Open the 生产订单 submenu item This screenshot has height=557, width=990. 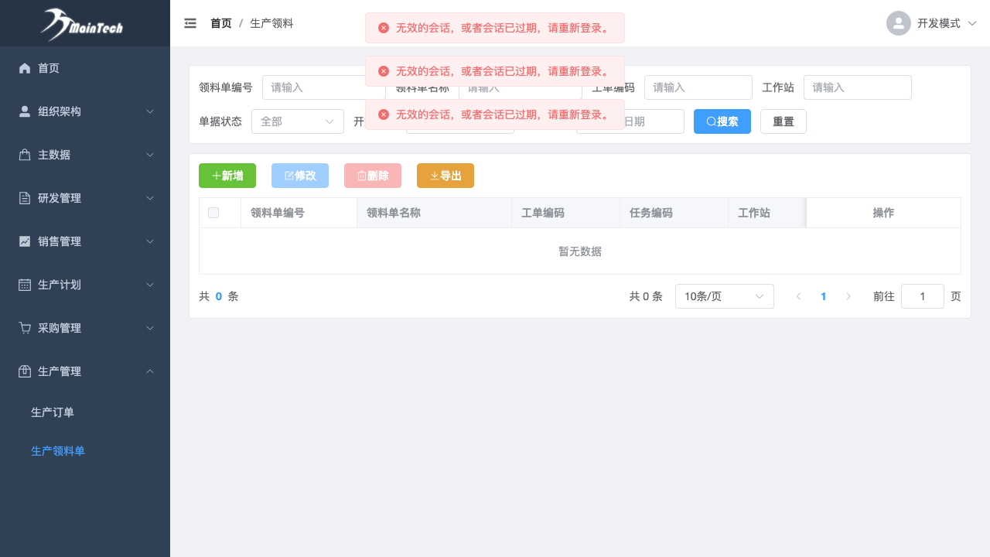(53, 412)
